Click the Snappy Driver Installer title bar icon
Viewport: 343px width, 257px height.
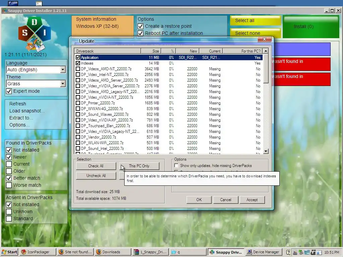[x=4, y=10]
